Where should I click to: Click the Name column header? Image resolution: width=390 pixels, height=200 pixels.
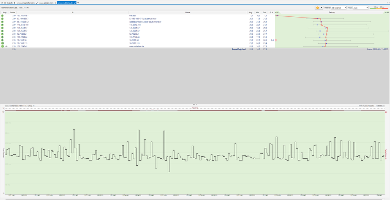point(188,12)
